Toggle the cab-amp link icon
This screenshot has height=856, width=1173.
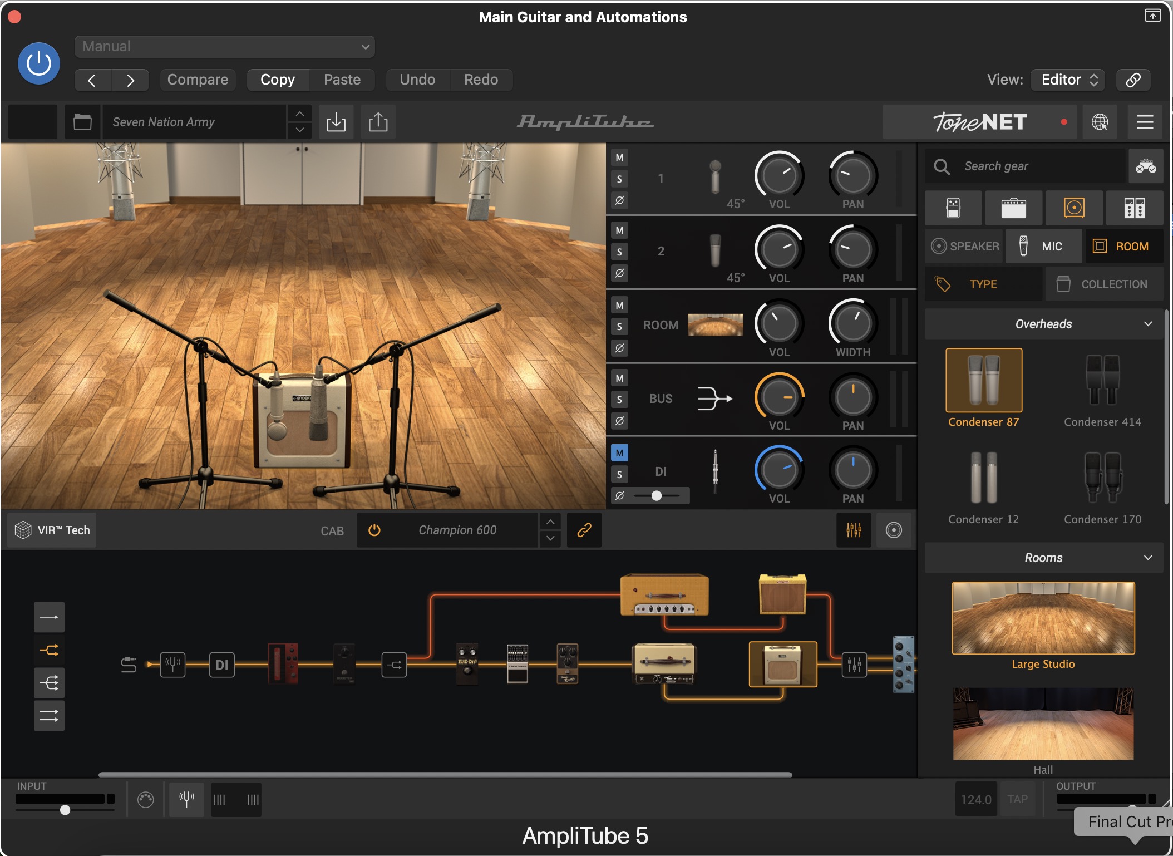584,530
